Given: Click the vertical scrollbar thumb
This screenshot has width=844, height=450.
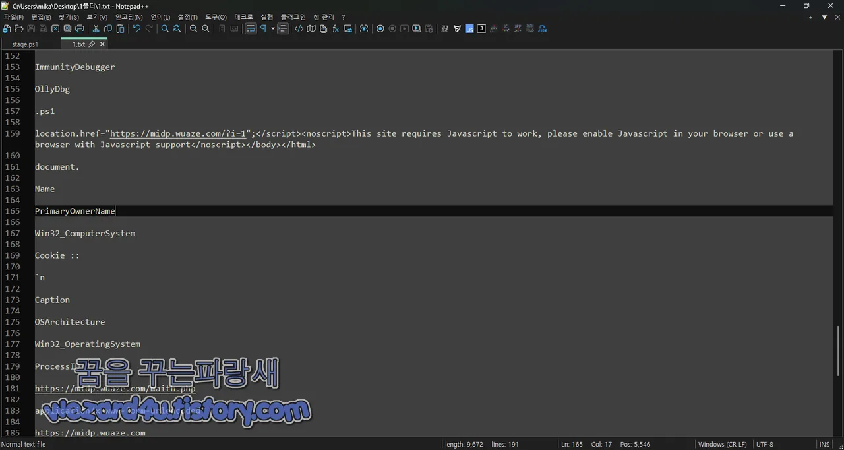Looking at the screenshot, I should point(839,350).
